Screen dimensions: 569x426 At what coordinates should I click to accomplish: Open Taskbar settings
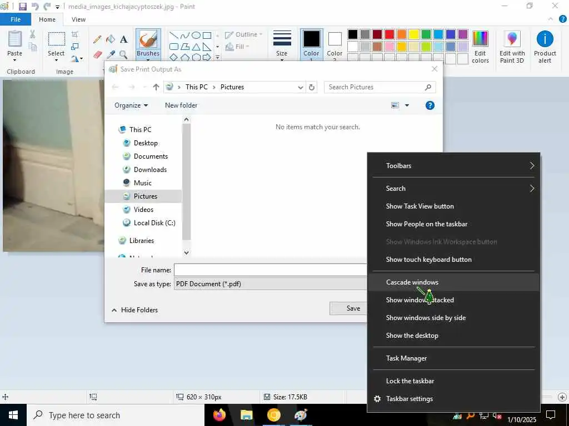[453, 399]
